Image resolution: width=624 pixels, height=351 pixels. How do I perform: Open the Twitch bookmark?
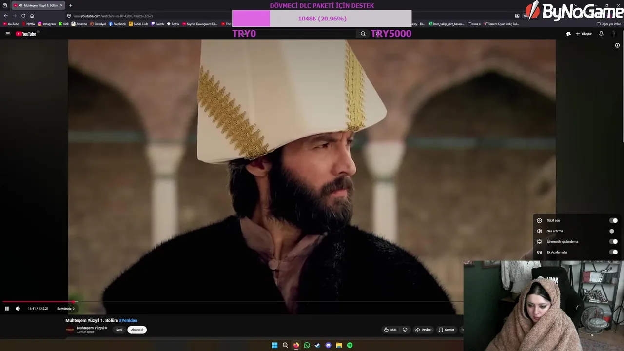(157, 24)
